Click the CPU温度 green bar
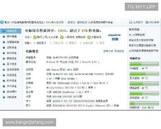161x129 pixels. [x=144, y=64]
